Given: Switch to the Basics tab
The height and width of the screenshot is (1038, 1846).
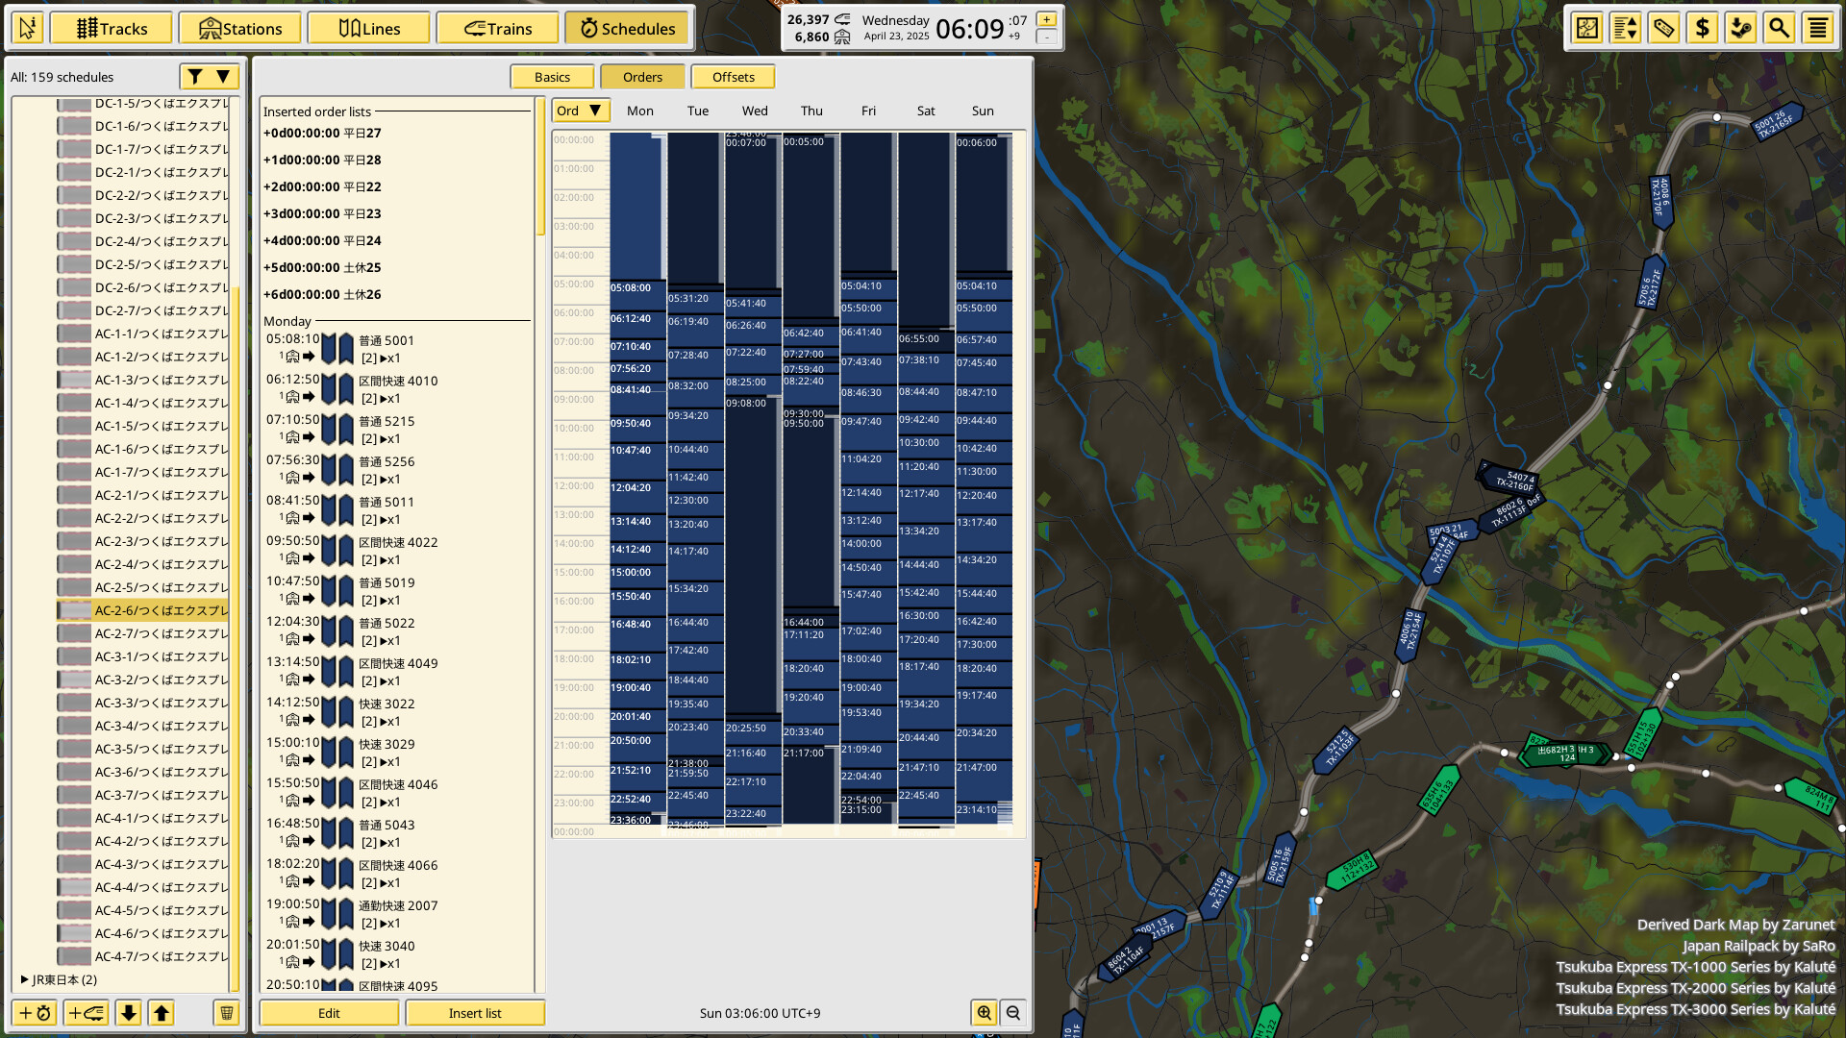Looking at the screenshot, I should [x=552, y=76].
